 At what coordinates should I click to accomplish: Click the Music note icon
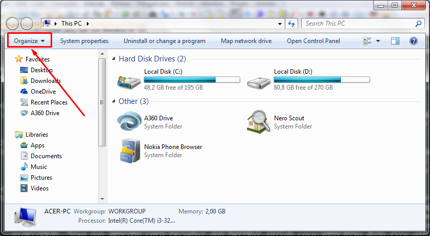[x=24, y=166]
